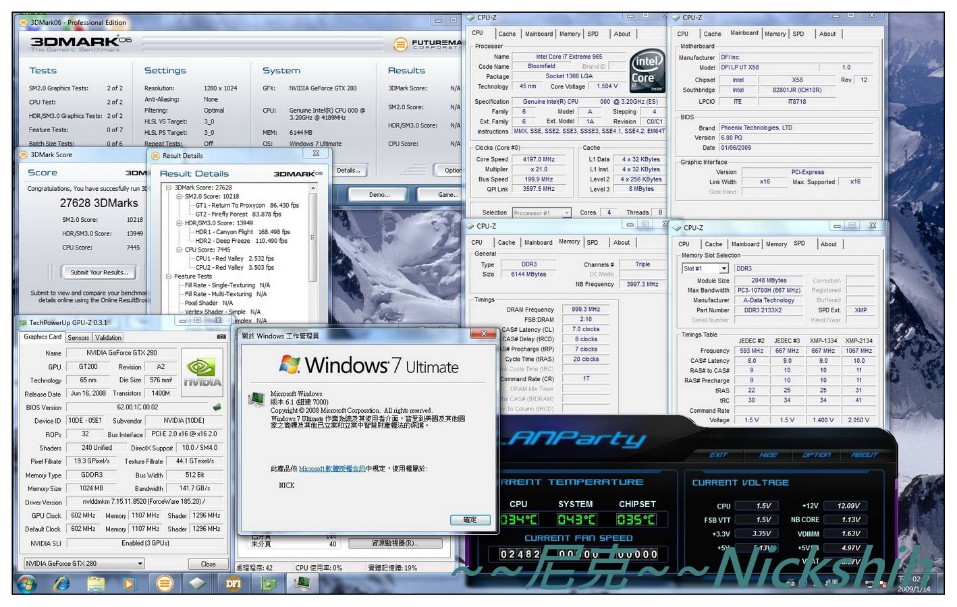Launch Internet Explorer from the taskbar

(x=62, y=583)
